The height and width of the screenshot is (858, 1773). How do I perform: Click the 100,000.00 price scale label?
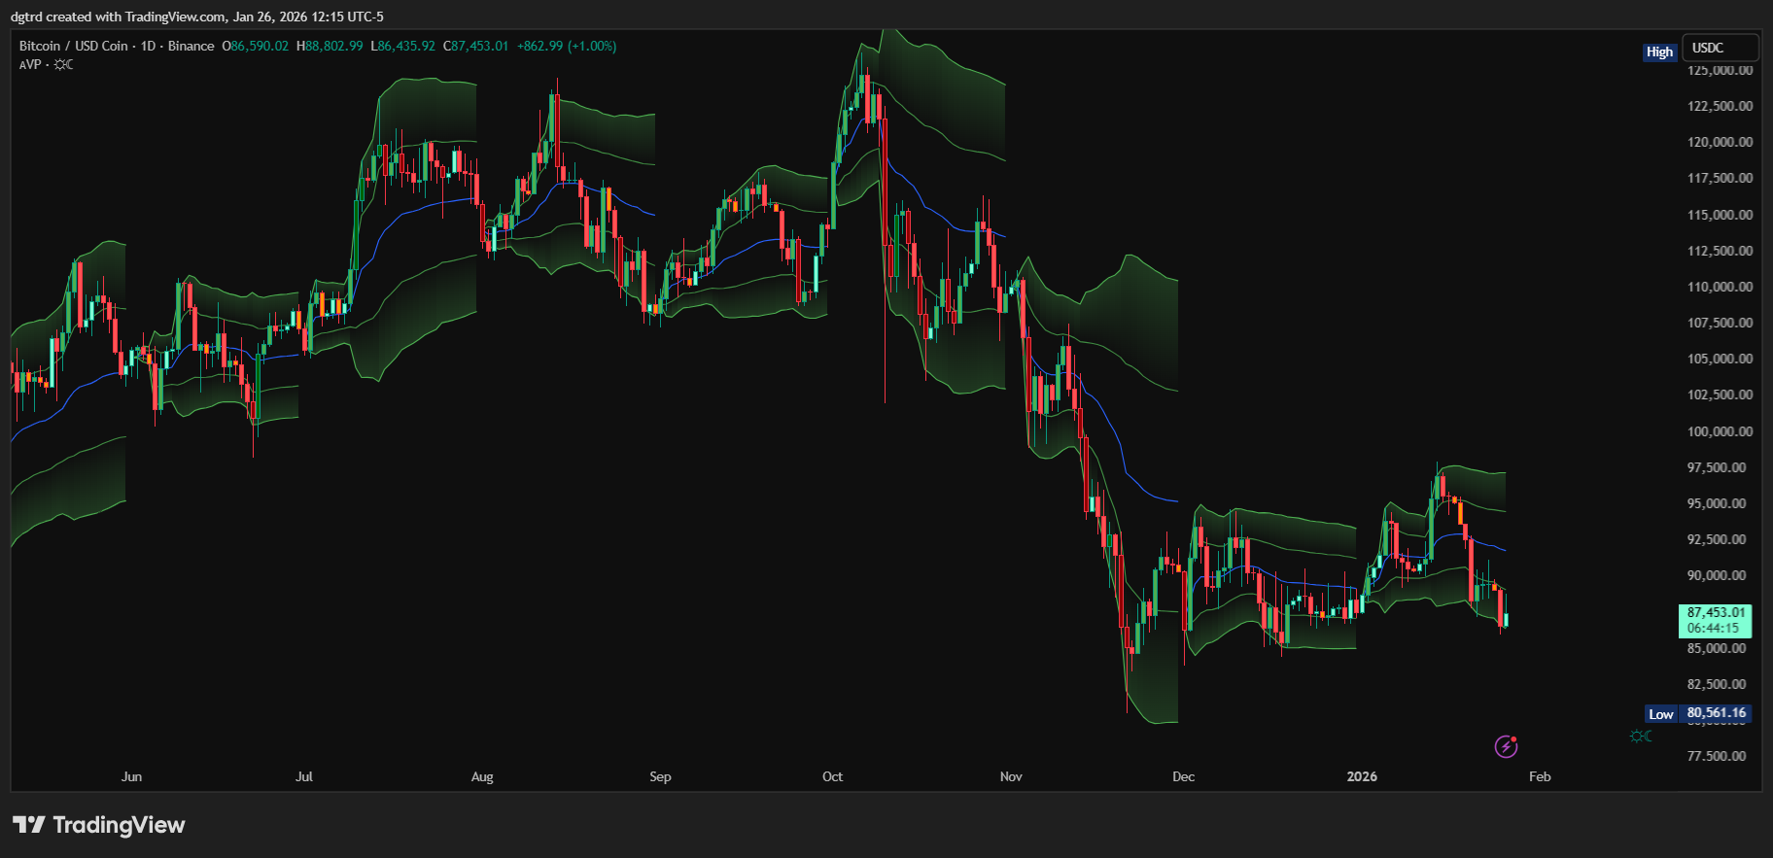[x=1720, y=431]
